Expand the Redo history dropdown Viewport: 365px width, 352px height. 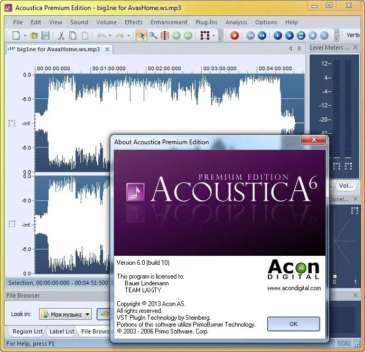coord(128,35)
